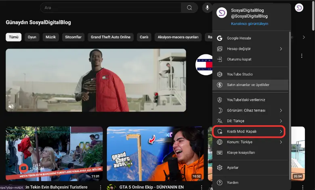This screenshot has width=315, height=190.
Task: Open YouTube'daki verileriniz entry
Action: click(x=250, y=100)
